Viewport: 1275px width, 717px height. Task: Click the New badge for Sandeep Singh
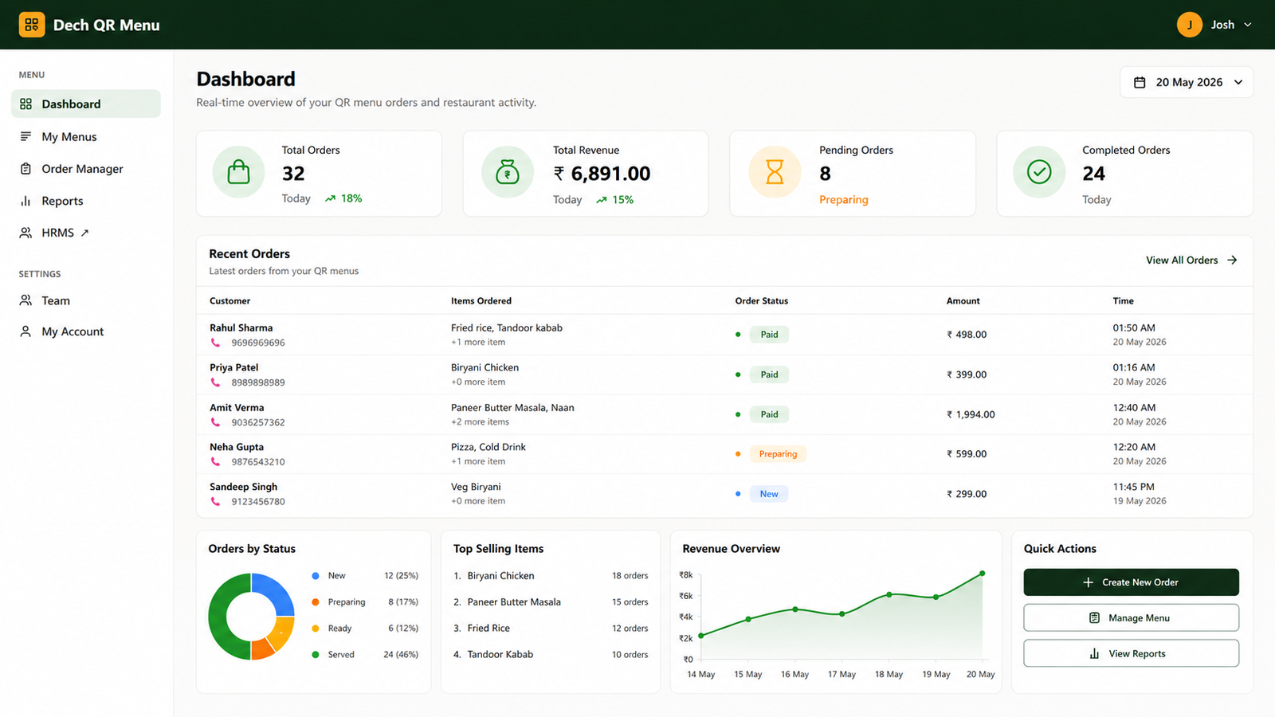pyautogui.click(x=769, y=494)
